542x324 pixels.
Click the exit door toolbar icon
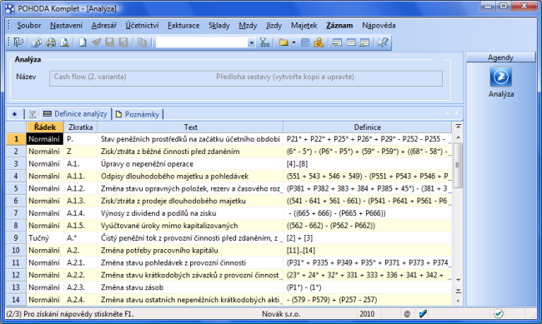coord(18,42)
